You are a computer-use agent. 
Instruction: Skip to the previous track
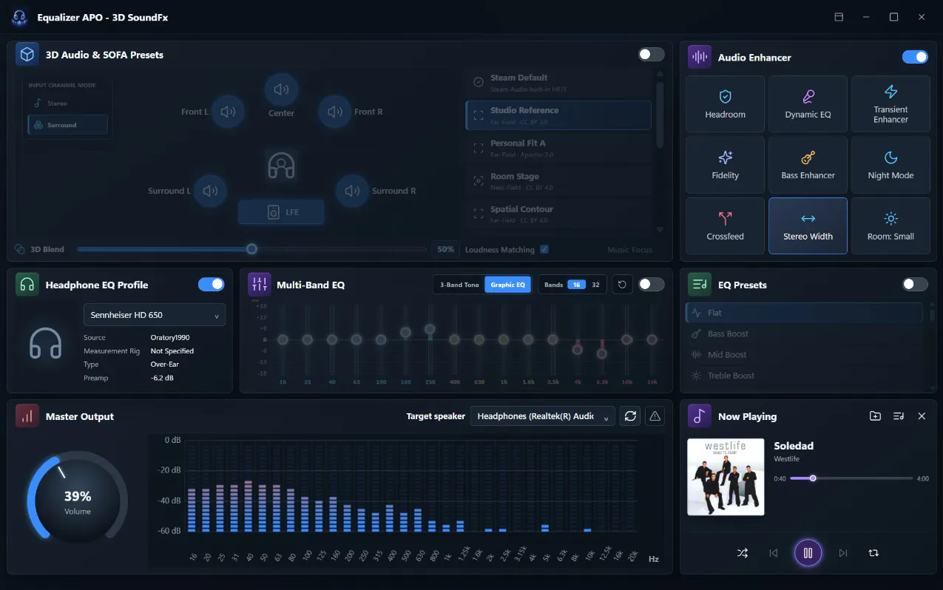point(773,552)
